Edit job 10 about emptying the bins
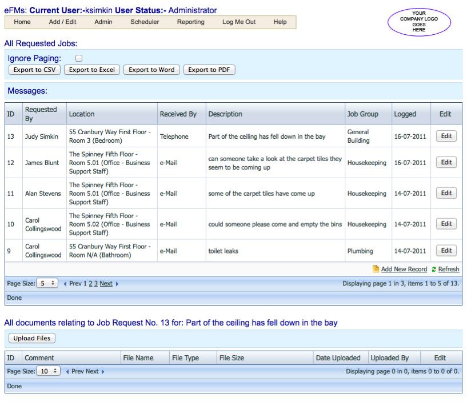The image size is (467, 402). pos(446,224)
